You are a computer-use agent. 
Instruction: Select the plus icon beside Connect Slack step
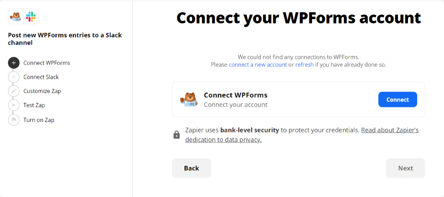point(14,77)
